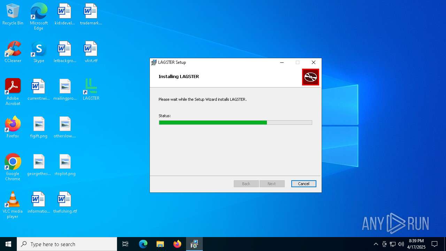Screen dimensions: 446x251
Task: Click the installation status progress bar
Action: pyautogui.click(x=236, y=122)
